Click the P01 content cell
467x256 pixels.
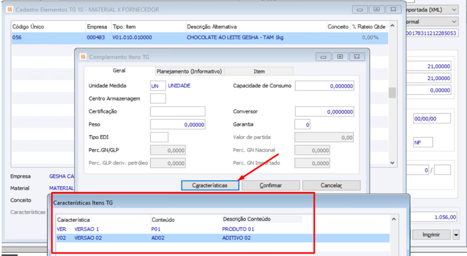(x=156, y=229)
